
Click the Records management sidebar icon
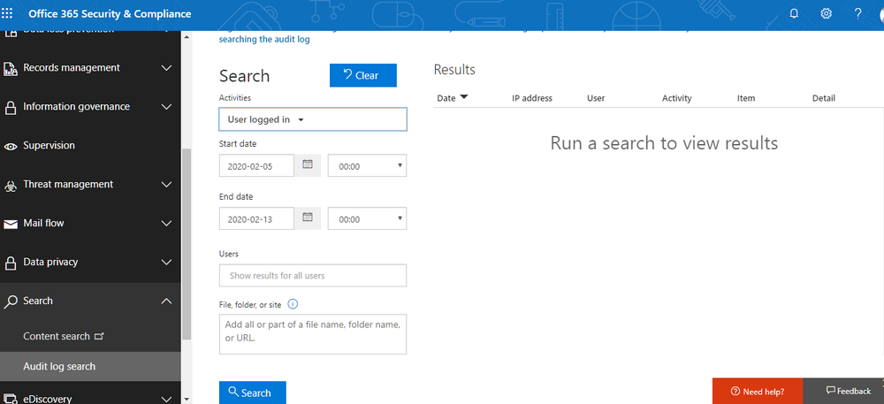click(x=10, y=69)
